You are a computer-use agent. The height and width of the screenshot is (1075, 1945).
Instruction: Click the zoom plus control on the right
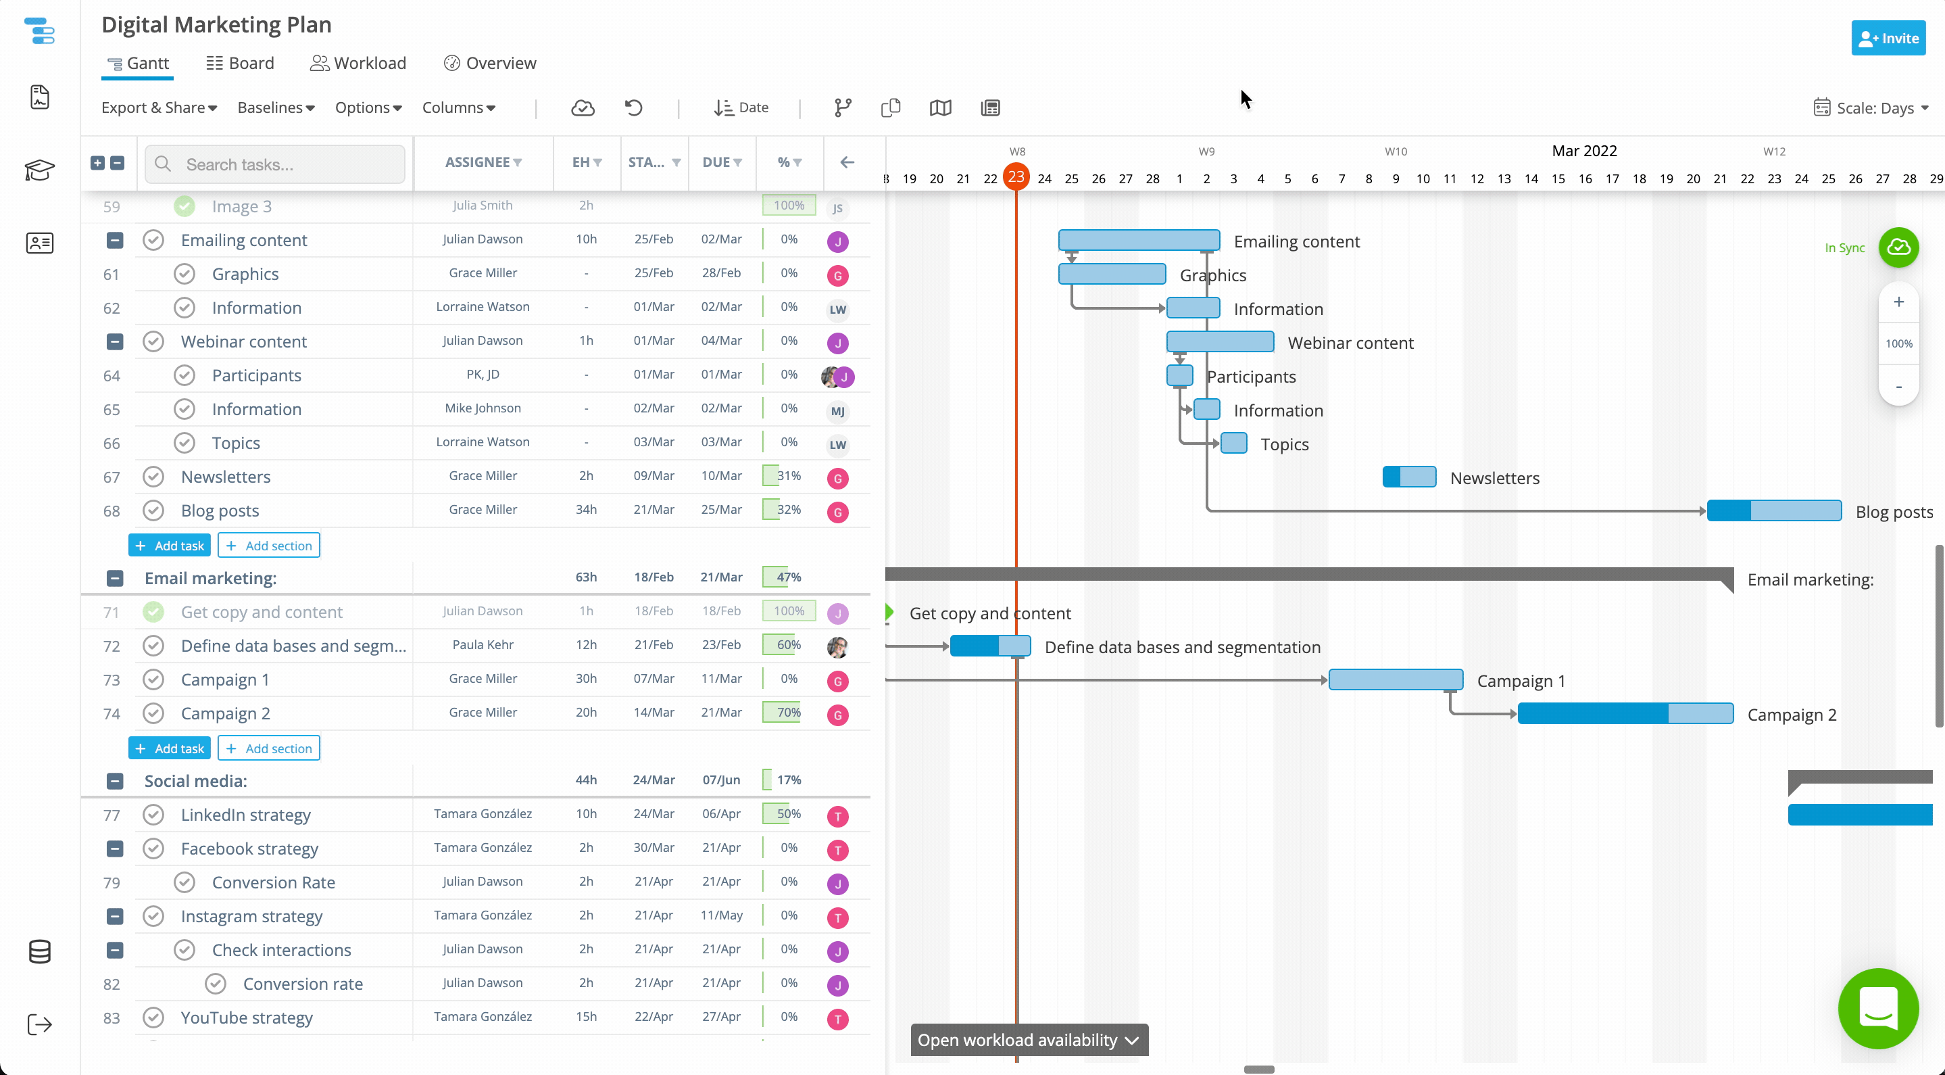1900,302
